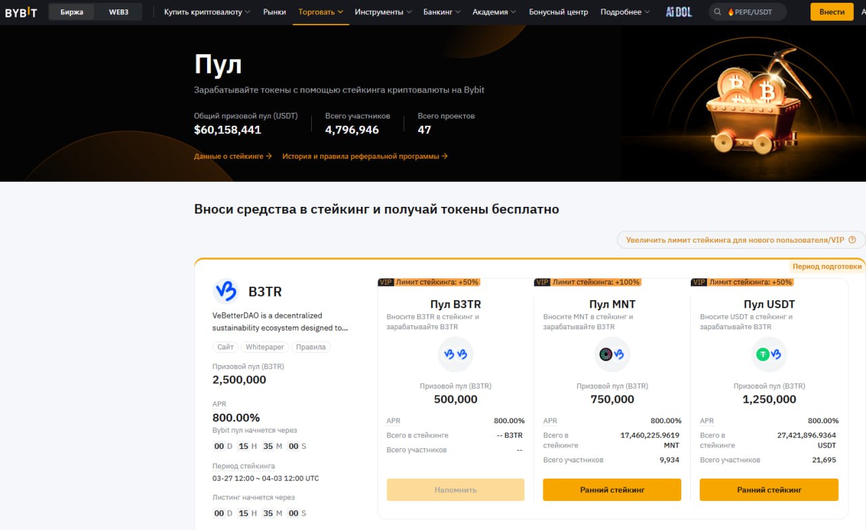The height and width of the screenshot is (530, 866).
Task: Click Увеличить лимит стейкинга для нового пользователя/VIP
Action: pyautogui.click(x=741, y=240)
